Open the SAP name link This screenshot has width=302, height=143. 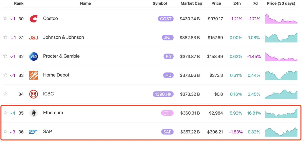[47, 131]
